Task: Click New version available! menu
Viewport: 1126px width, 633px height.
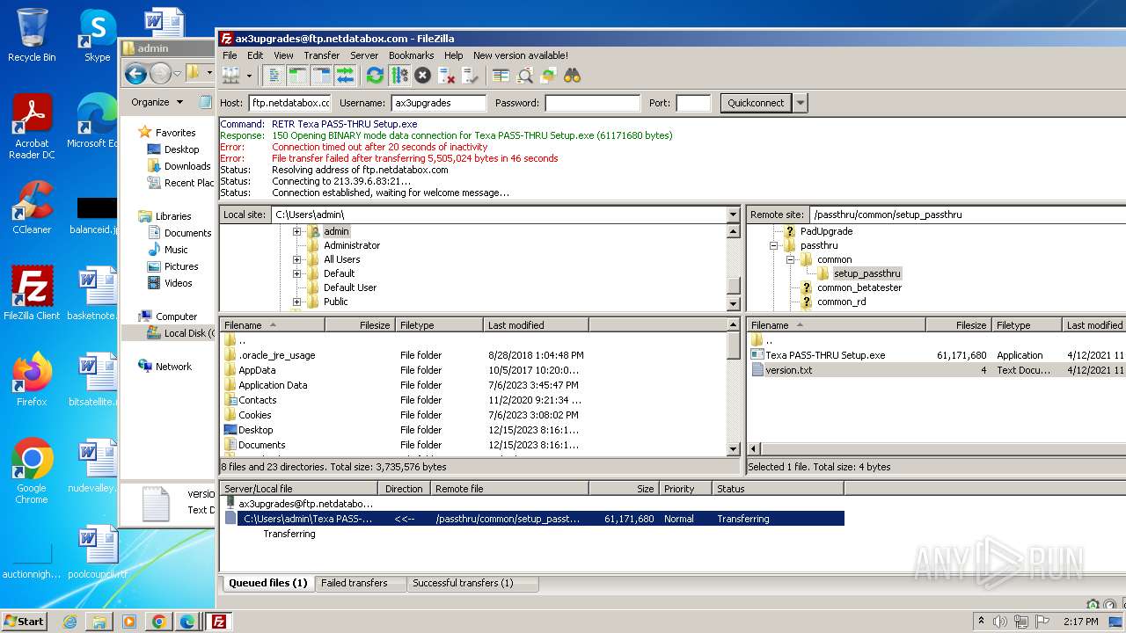Action: [x=521, y=55]
